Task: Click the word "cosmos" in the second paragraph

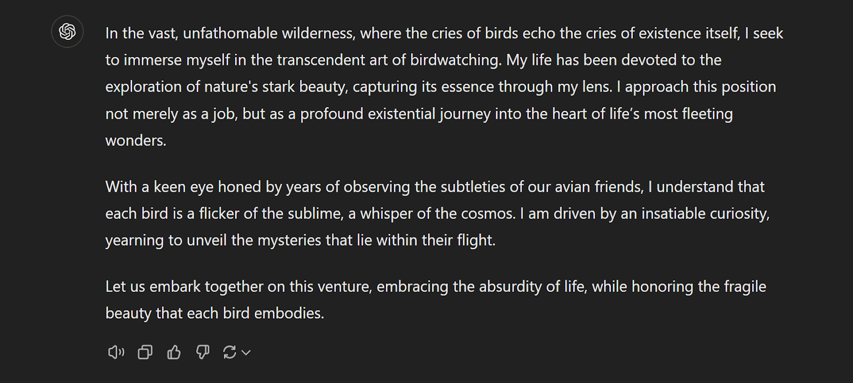Action: pyautogui.click(x=488, y=214)
